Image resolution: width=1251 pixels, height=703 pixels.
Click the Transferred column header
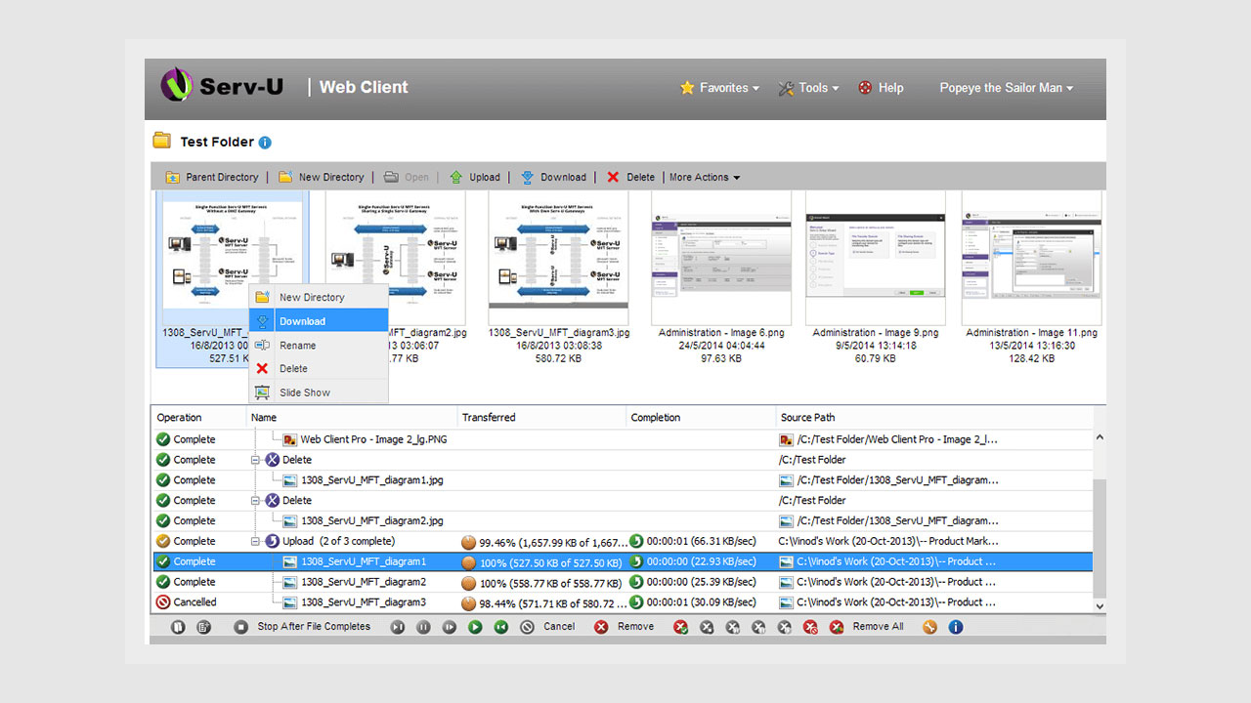coord(541,418)
